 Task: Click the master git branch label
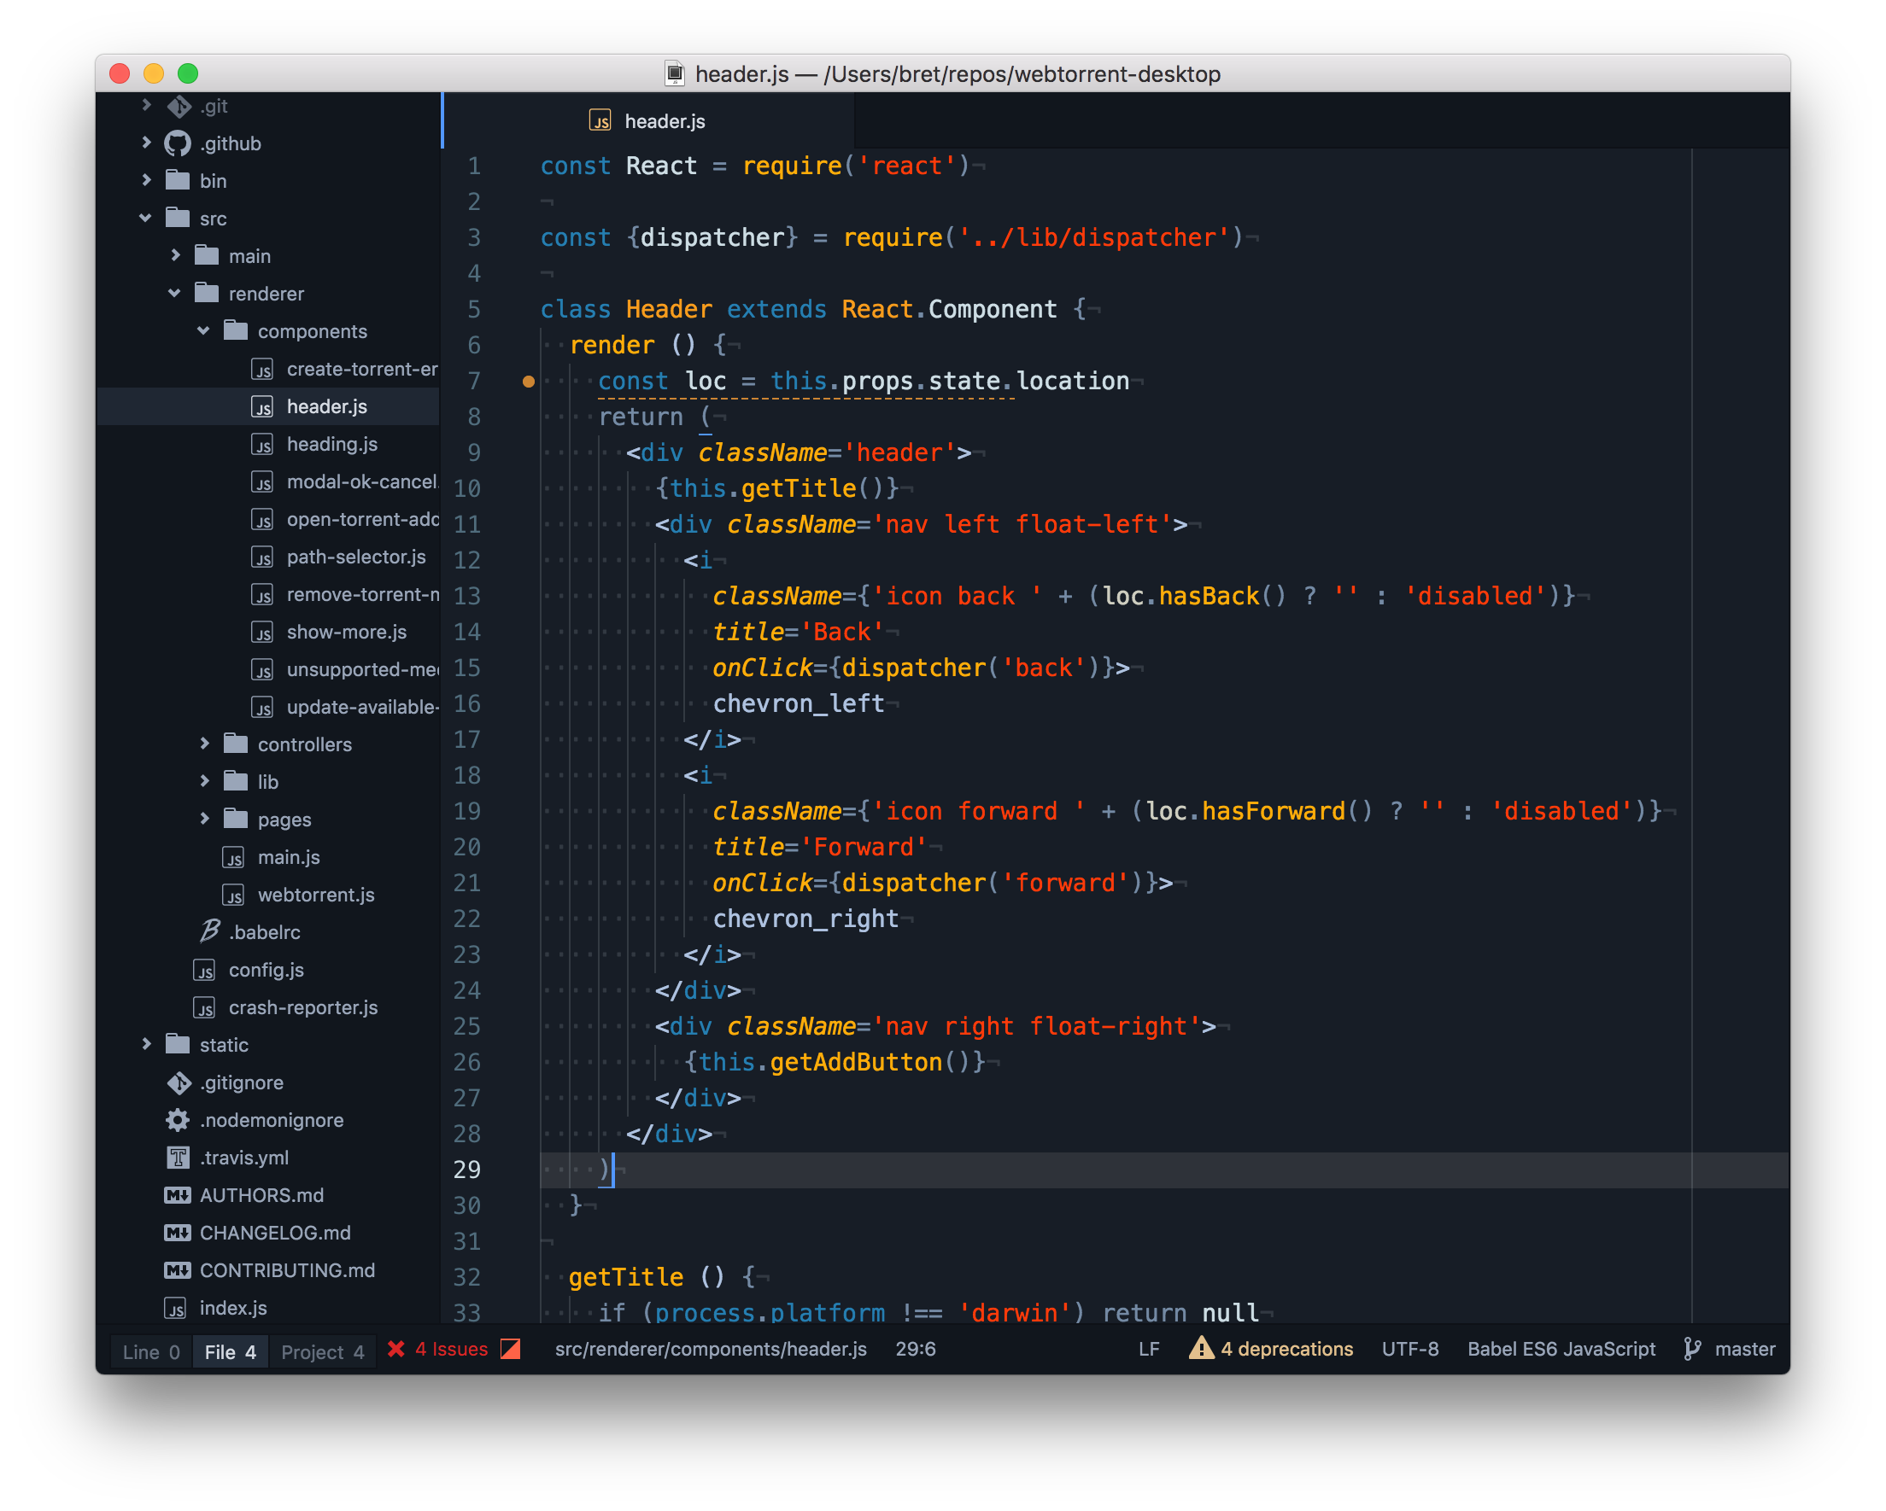[1745, 1350]
